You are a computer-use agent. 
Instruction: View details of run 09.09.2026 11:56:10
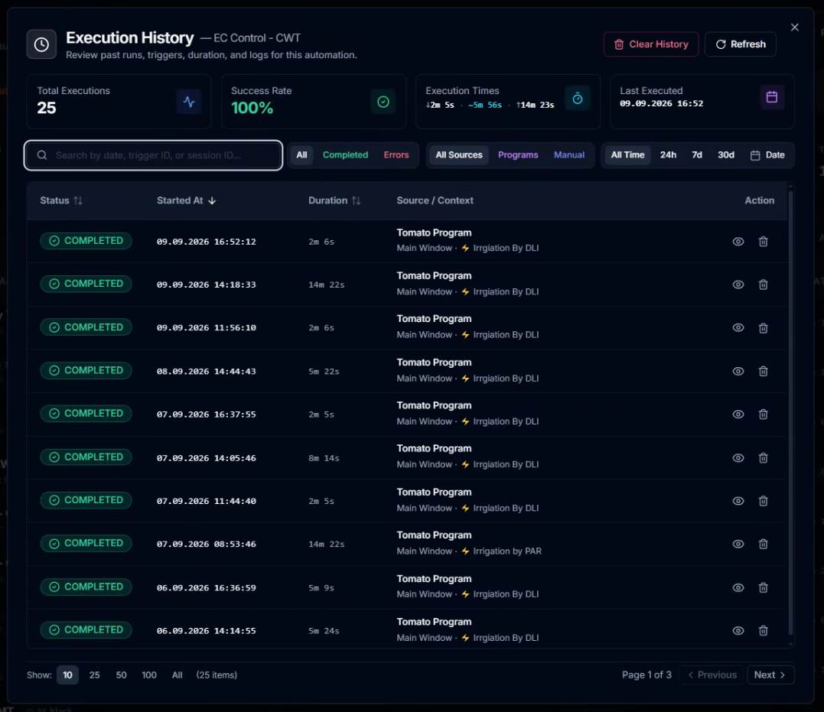[738, 327]
